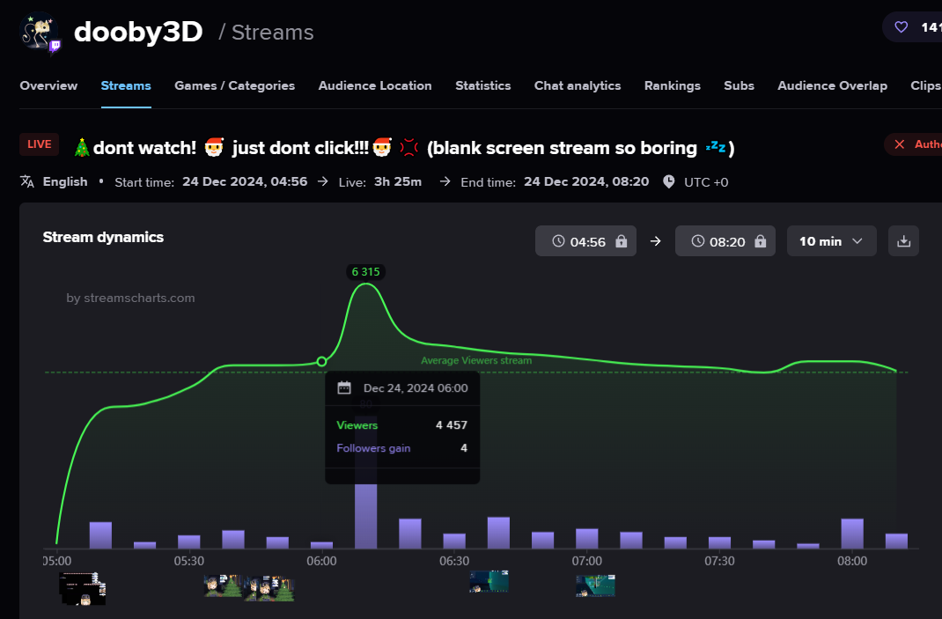The height and width of the screenshot is (619, 942).
Task: Click the Twitch badge on the avatar
Action: coord(55,46)
